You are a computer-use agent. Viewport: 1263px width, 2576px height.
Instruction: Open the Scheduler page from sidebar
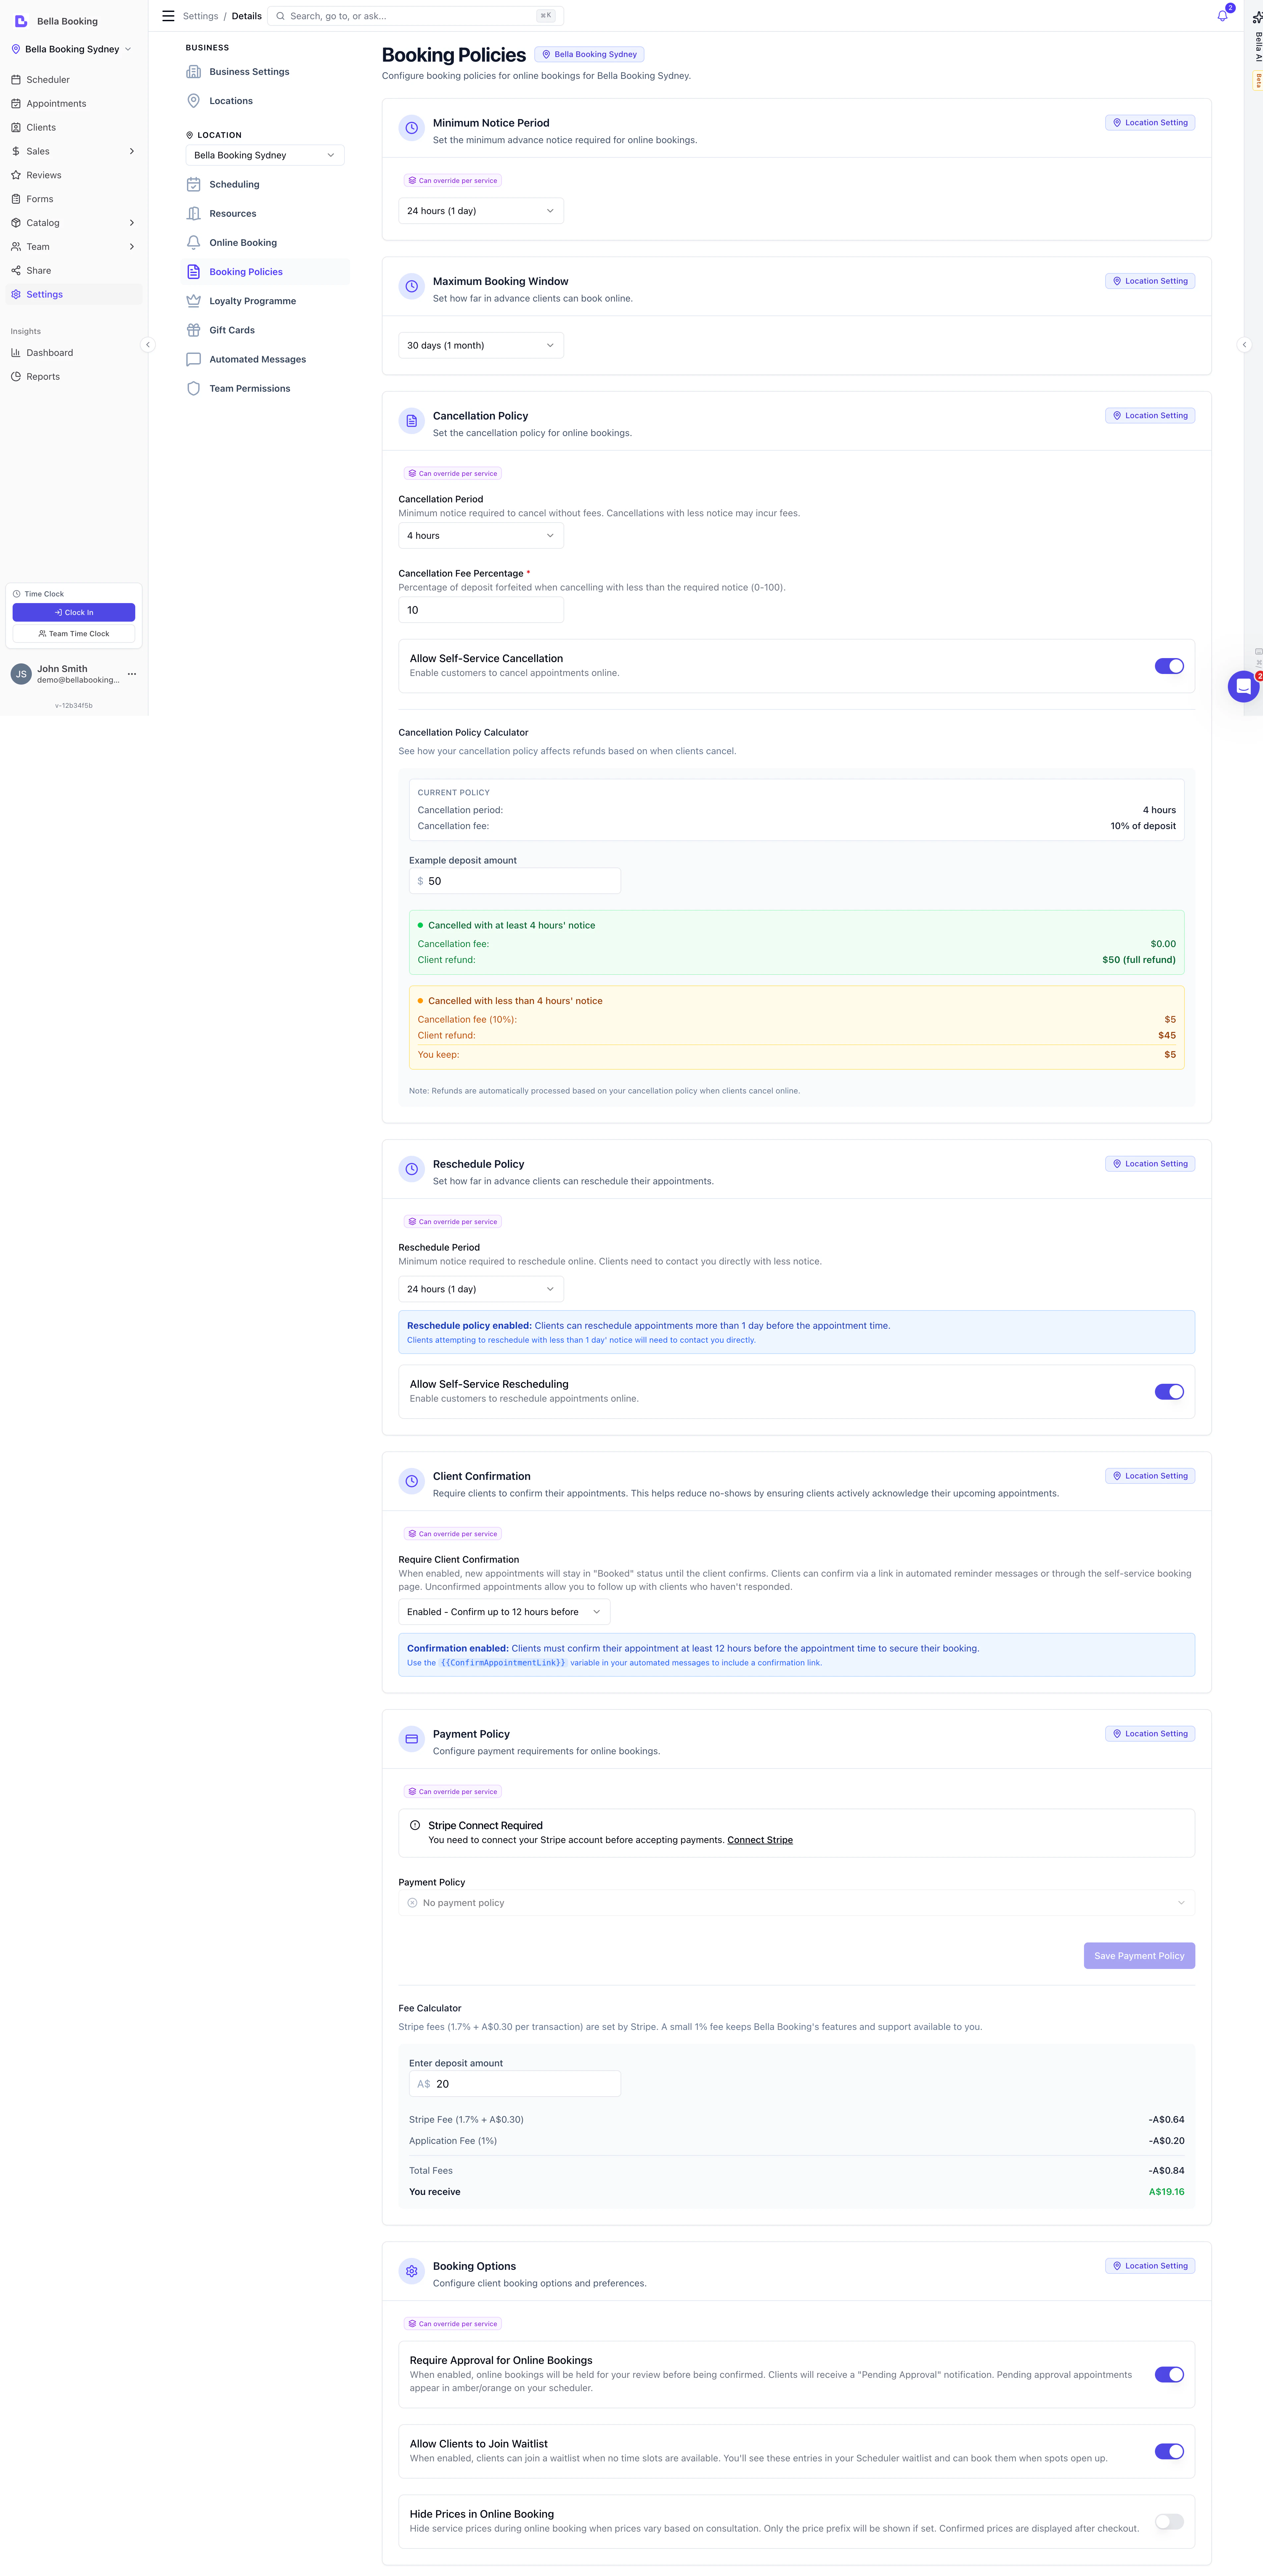coord(74,80)
